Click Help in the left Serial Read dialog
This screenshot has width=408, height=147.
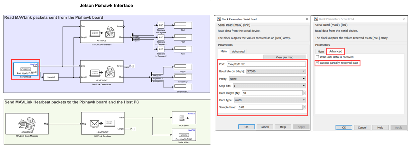point(283,127)
